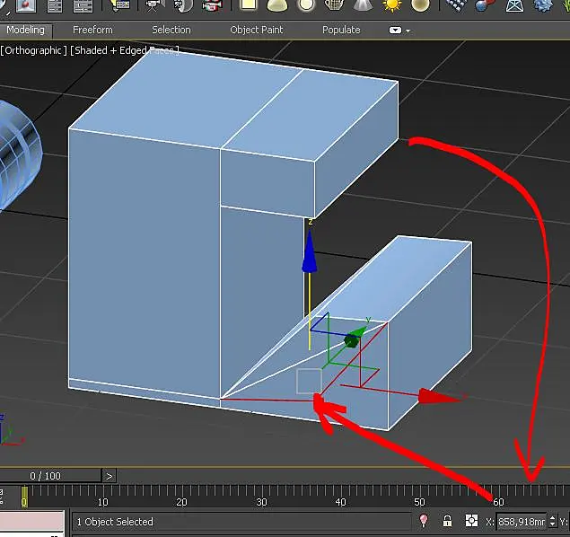The width and height of the screenshot is (570, 537).
Task: Open the Selection ribbon tab
Action: point(171,30)
